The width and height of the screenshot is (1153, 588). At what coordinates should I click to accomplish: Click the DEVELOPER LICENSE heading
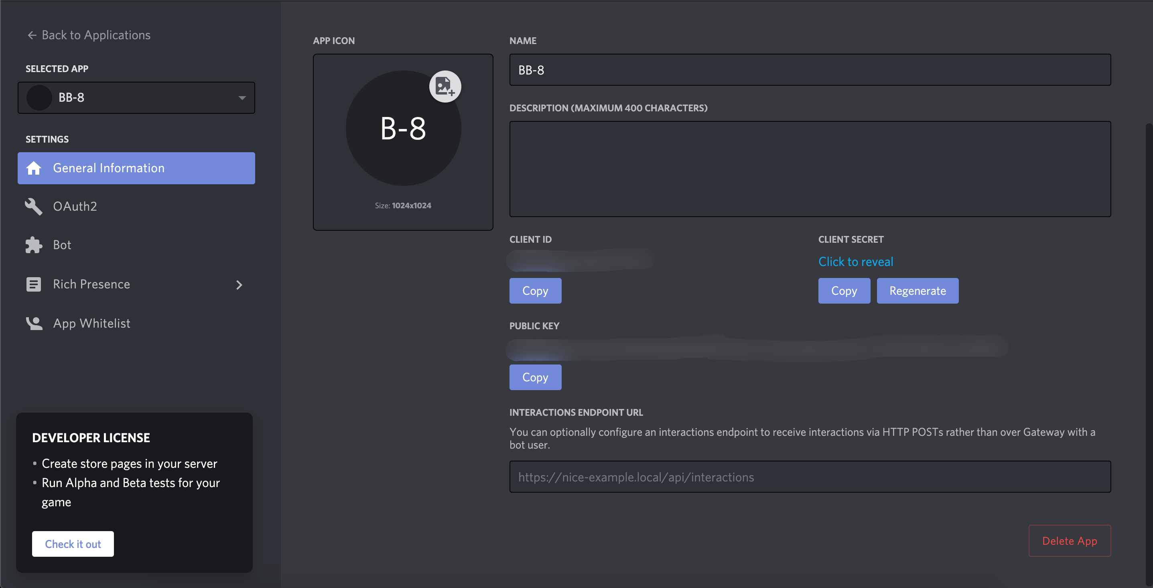91,437
